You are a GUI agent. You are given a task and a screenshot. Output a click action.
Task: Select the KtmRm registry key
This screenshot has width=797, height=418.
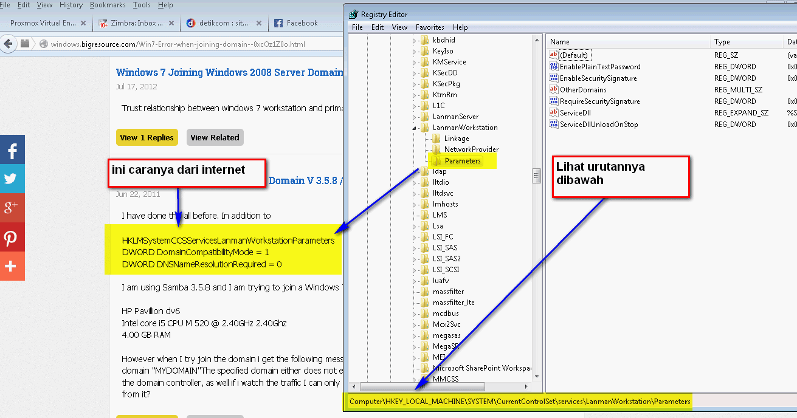click(x=445, y=95)
